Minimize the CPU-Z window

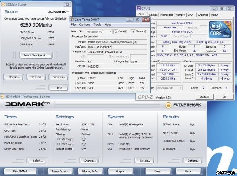214,8
